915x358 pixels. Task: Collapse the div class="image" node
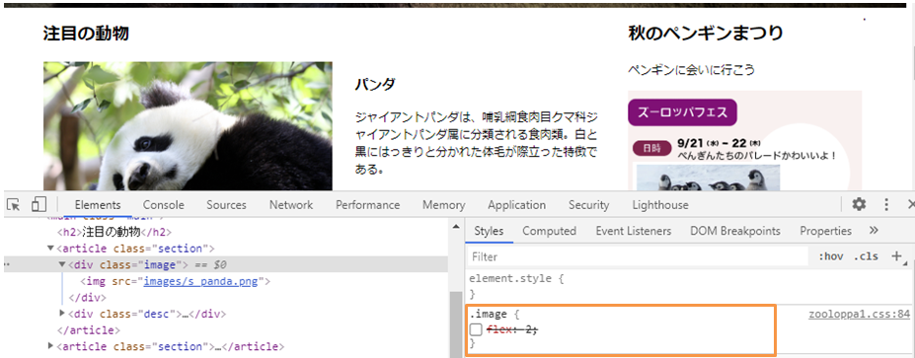(62, 264)
